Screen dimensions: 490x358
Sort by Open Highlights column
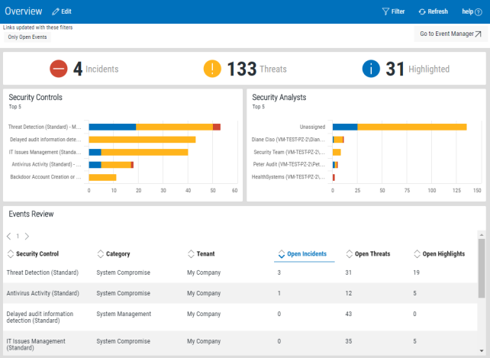tap(443, 253)
